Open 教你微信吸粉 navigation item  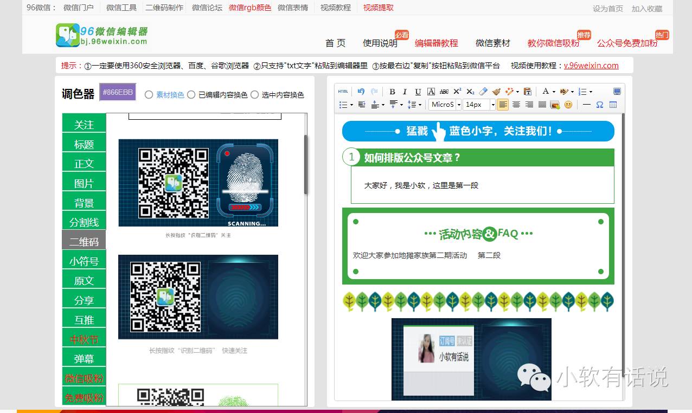pos(554,43)
